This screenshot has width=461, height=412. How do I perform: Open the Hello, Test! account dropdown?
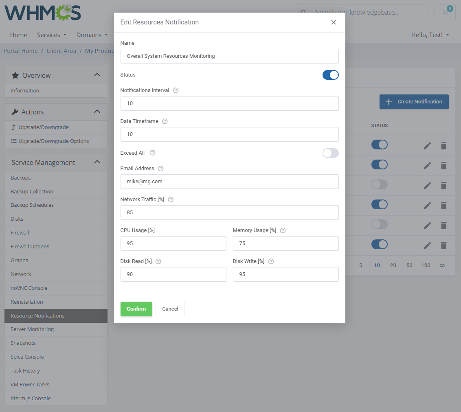click(430, 35)
